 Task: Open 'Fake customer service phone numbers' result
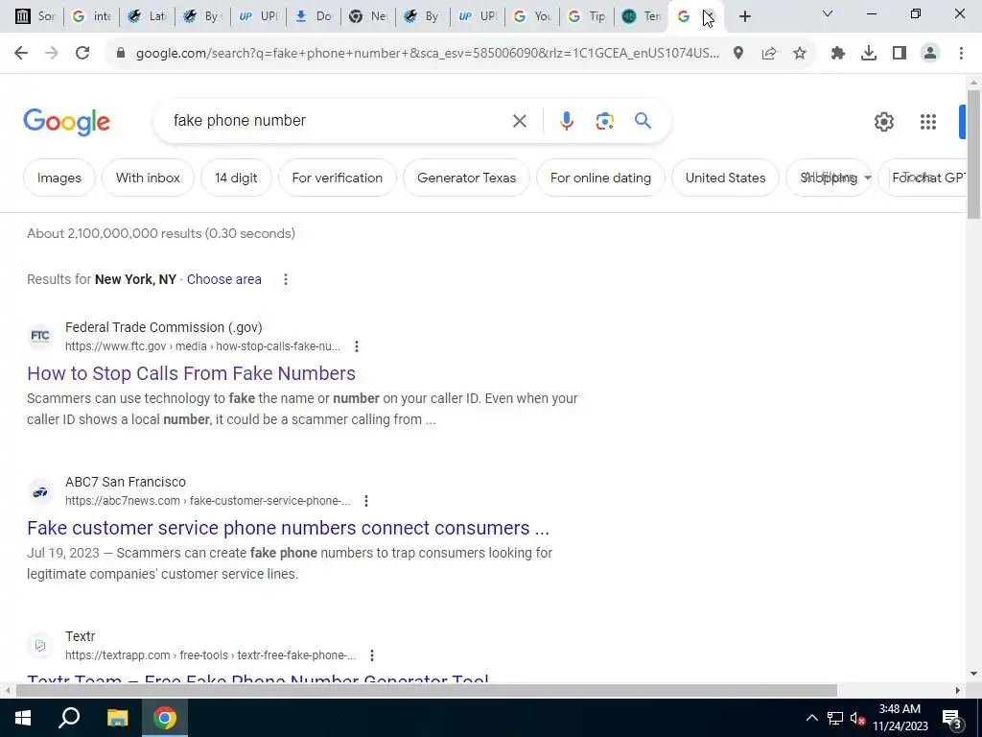point(288,528)
